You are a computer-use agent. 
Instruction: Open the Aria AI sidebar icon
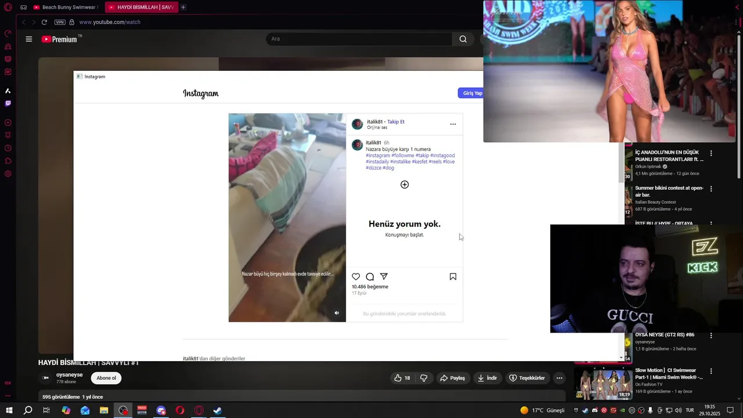8,91
